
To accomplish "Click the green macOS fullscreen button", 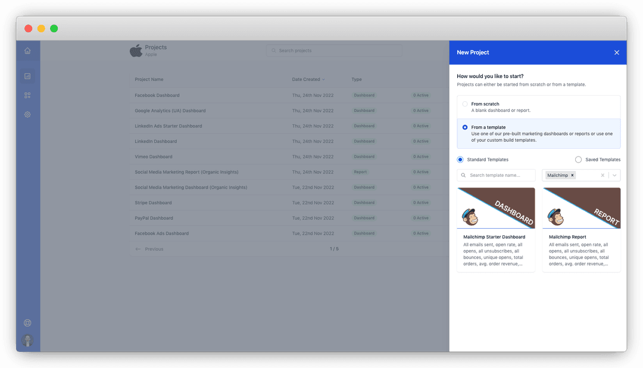I will click(54, 29).
